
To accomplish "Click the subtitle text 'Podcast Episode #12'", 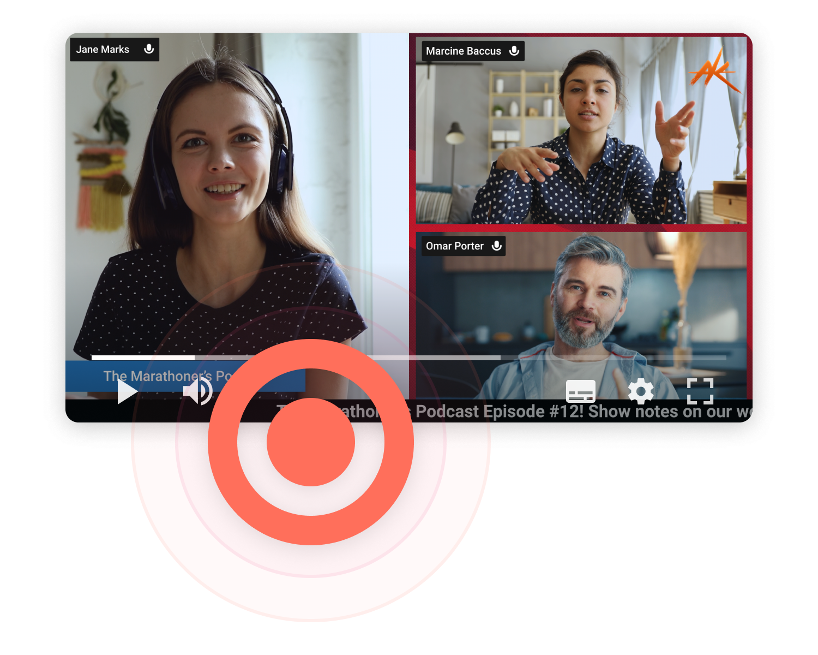I will click(x=485, y=411).
